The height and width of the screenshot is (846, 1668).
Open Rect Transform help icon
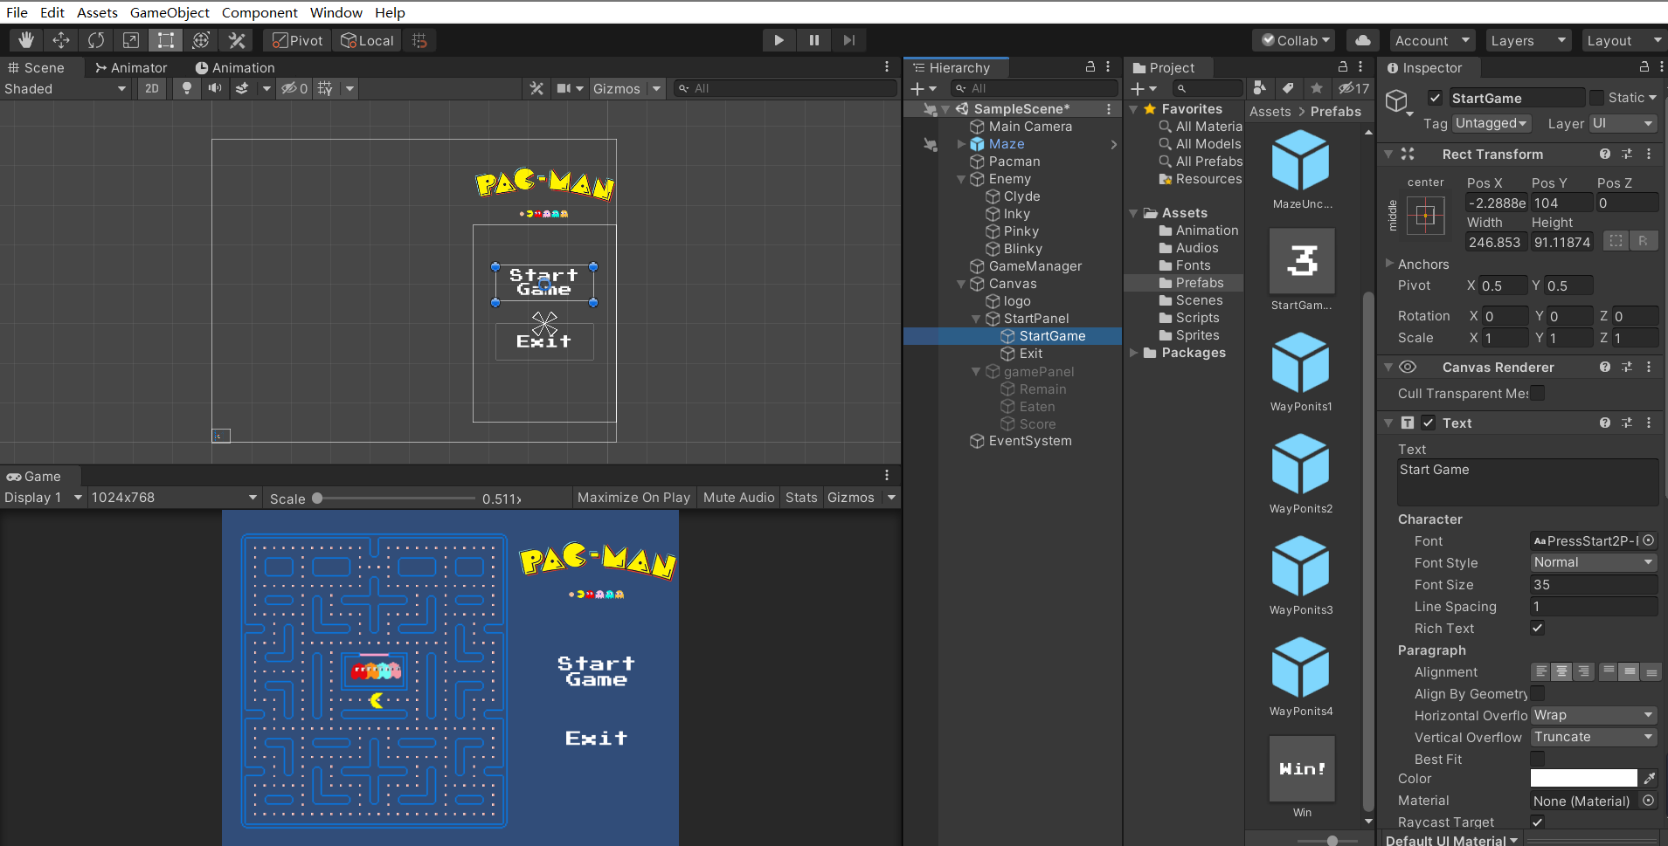pos(1605,154)
